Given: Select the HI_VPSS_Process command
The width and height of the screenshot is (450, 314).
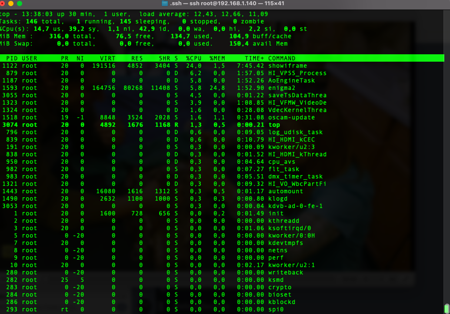Looking at the screenshot, I should point(297,73).
